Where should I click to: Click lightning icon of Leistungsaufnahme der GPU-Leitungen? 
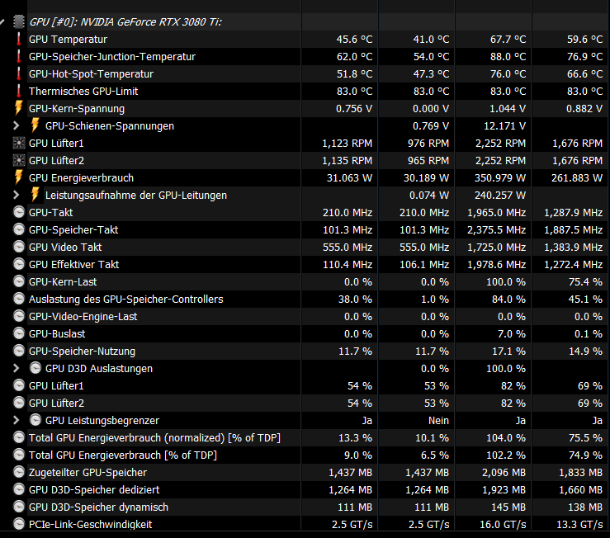point(35,195)
